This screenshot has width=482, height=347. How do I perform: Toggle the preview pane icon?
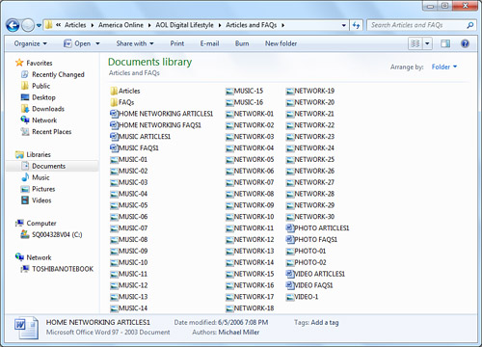[x=445, y=43]
